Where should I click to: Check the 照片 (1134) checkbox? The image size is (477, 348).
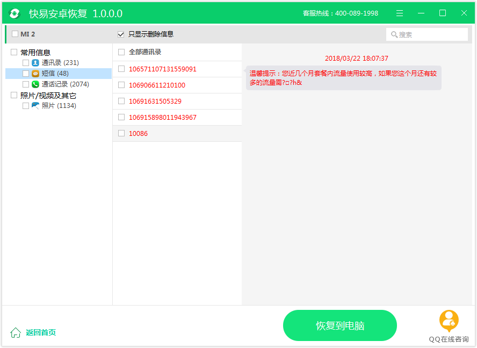[26, 106]
